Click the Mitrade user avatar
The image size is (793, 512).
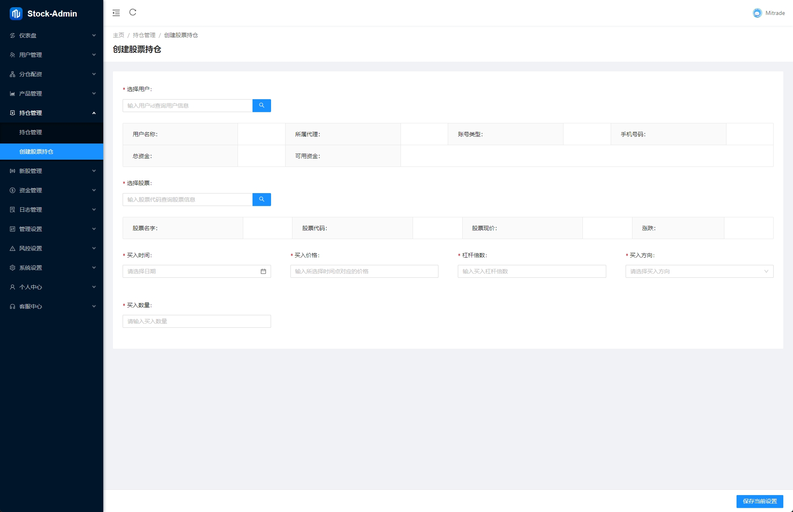point(757,13)
